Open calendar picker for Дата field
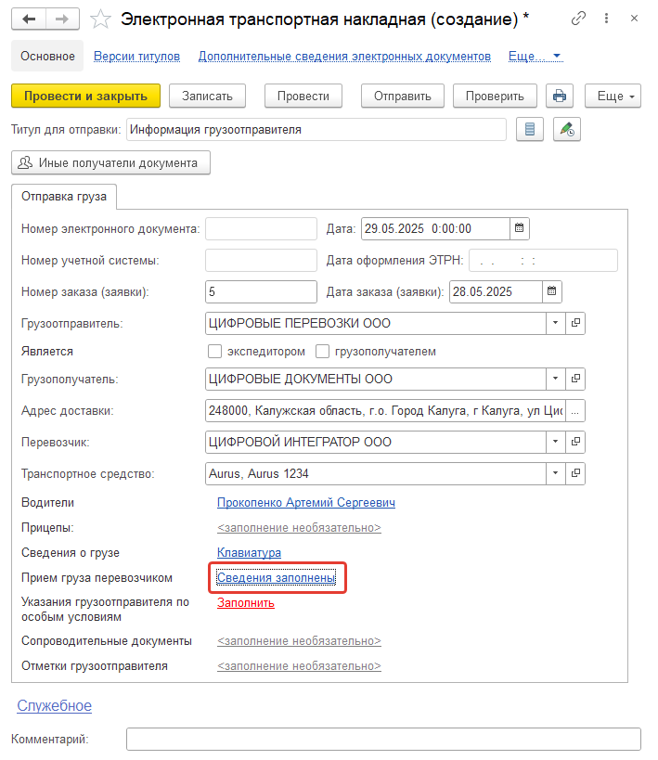 tap(520, 228)
